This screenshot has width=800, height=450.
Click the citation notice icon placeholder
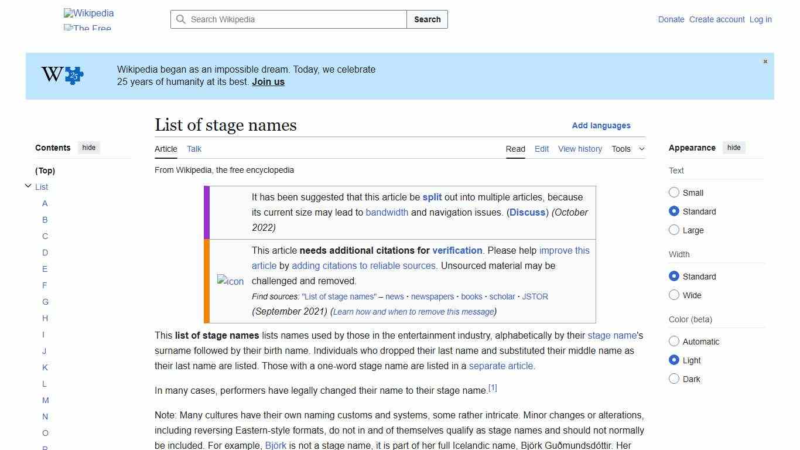230,281
